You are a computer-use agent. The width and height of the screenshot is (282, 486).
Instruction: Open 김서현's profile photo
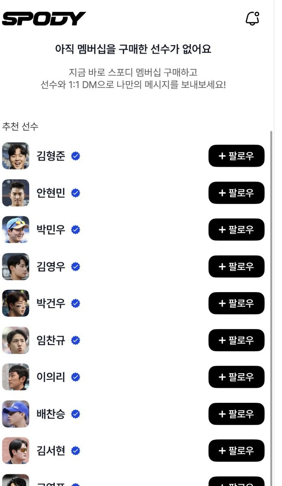click(16, 450)
